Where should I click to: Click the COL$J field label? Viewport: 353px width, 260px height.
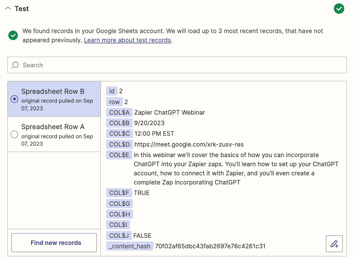119,235
